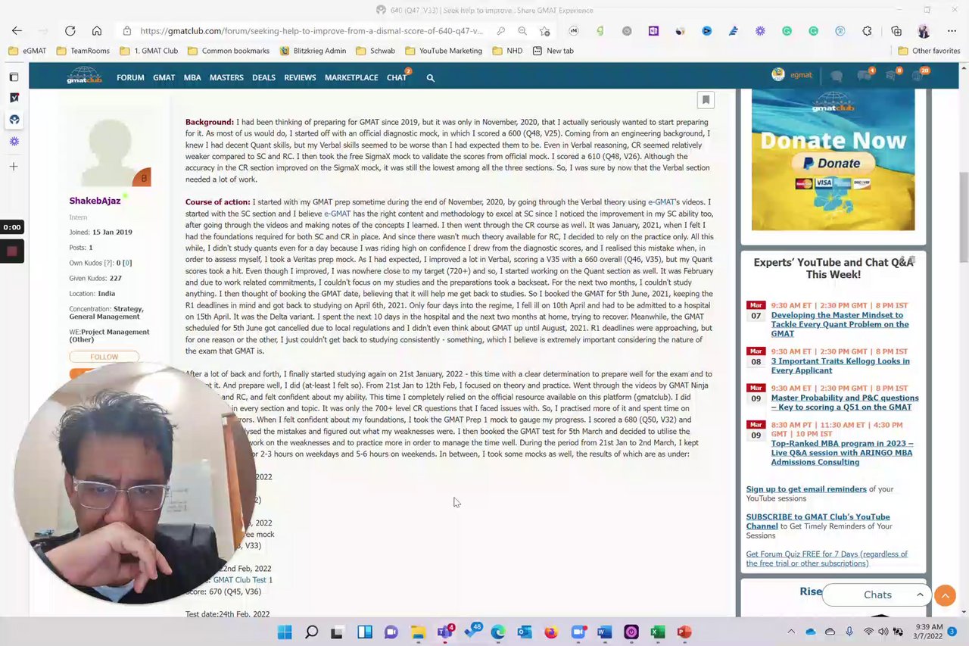Open the REVIEWS menu item
The image size is (969, 646).
click(x=300, y=77)
